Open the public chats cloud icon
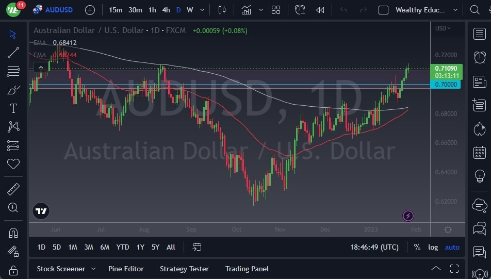The height and width of the screenshot is (279, 491). tap(480, 205)
